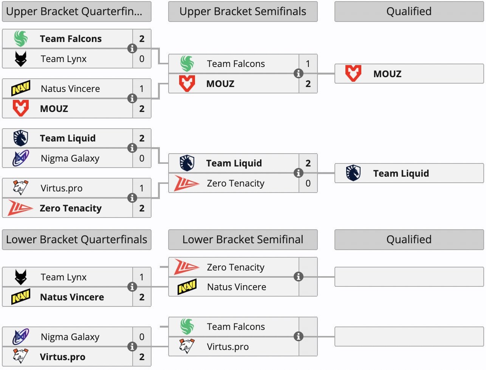Image resolution: width=486 pixels, height=370 pixels.
Task: Click the MOUZ logo in the Qualified column
Action: (353, 73)
